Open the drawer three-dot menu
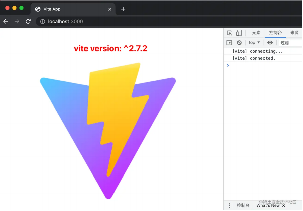The height and width of the screenshot is (211, 303). (229, 206)
